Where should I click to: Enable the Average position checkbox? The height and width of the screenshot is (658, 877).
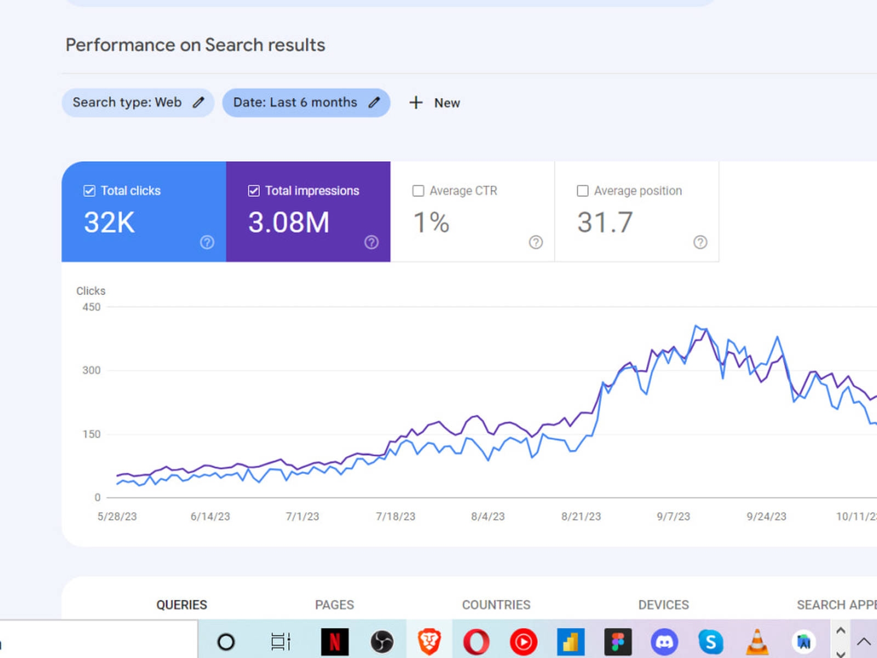tap(583, 191)
